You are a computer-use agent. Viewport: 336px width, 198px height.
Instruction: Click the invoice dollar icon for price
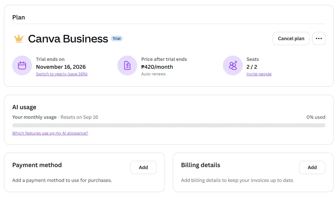[x=127, y=65]
